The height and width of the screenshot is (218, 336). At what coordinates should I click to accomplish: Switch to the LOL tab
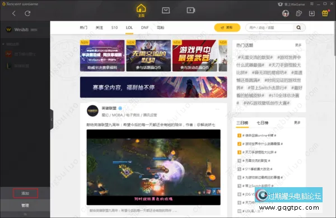(129, 27)
